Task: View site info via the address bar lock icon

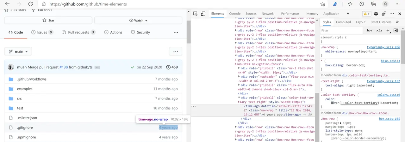Action: pos(44,4)
